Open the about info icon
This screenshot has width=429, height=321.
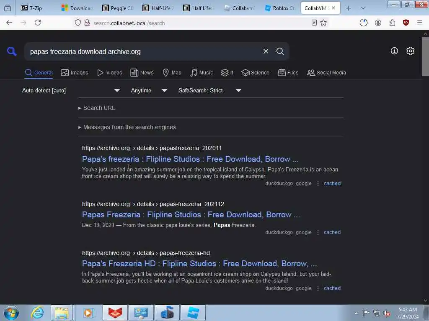[x=394, y=51]
